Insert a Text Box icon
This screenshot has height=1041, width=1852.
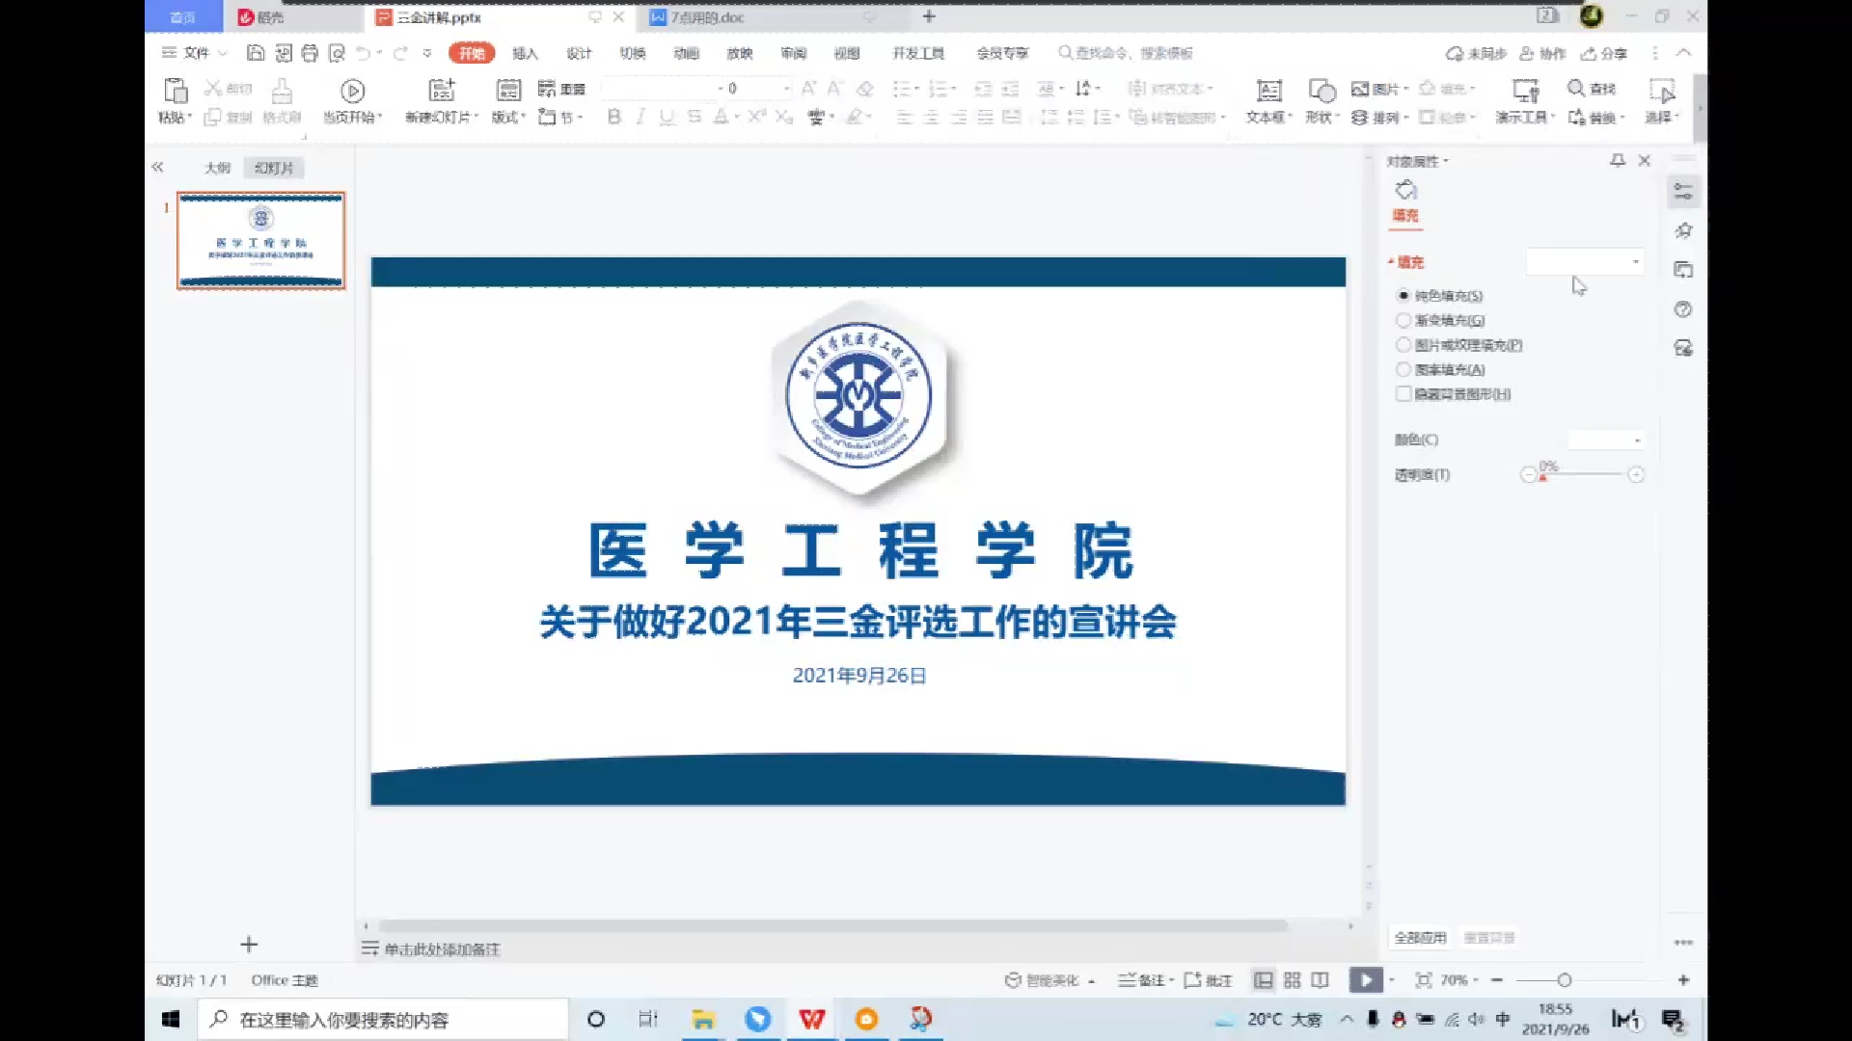pos(1268,92)
